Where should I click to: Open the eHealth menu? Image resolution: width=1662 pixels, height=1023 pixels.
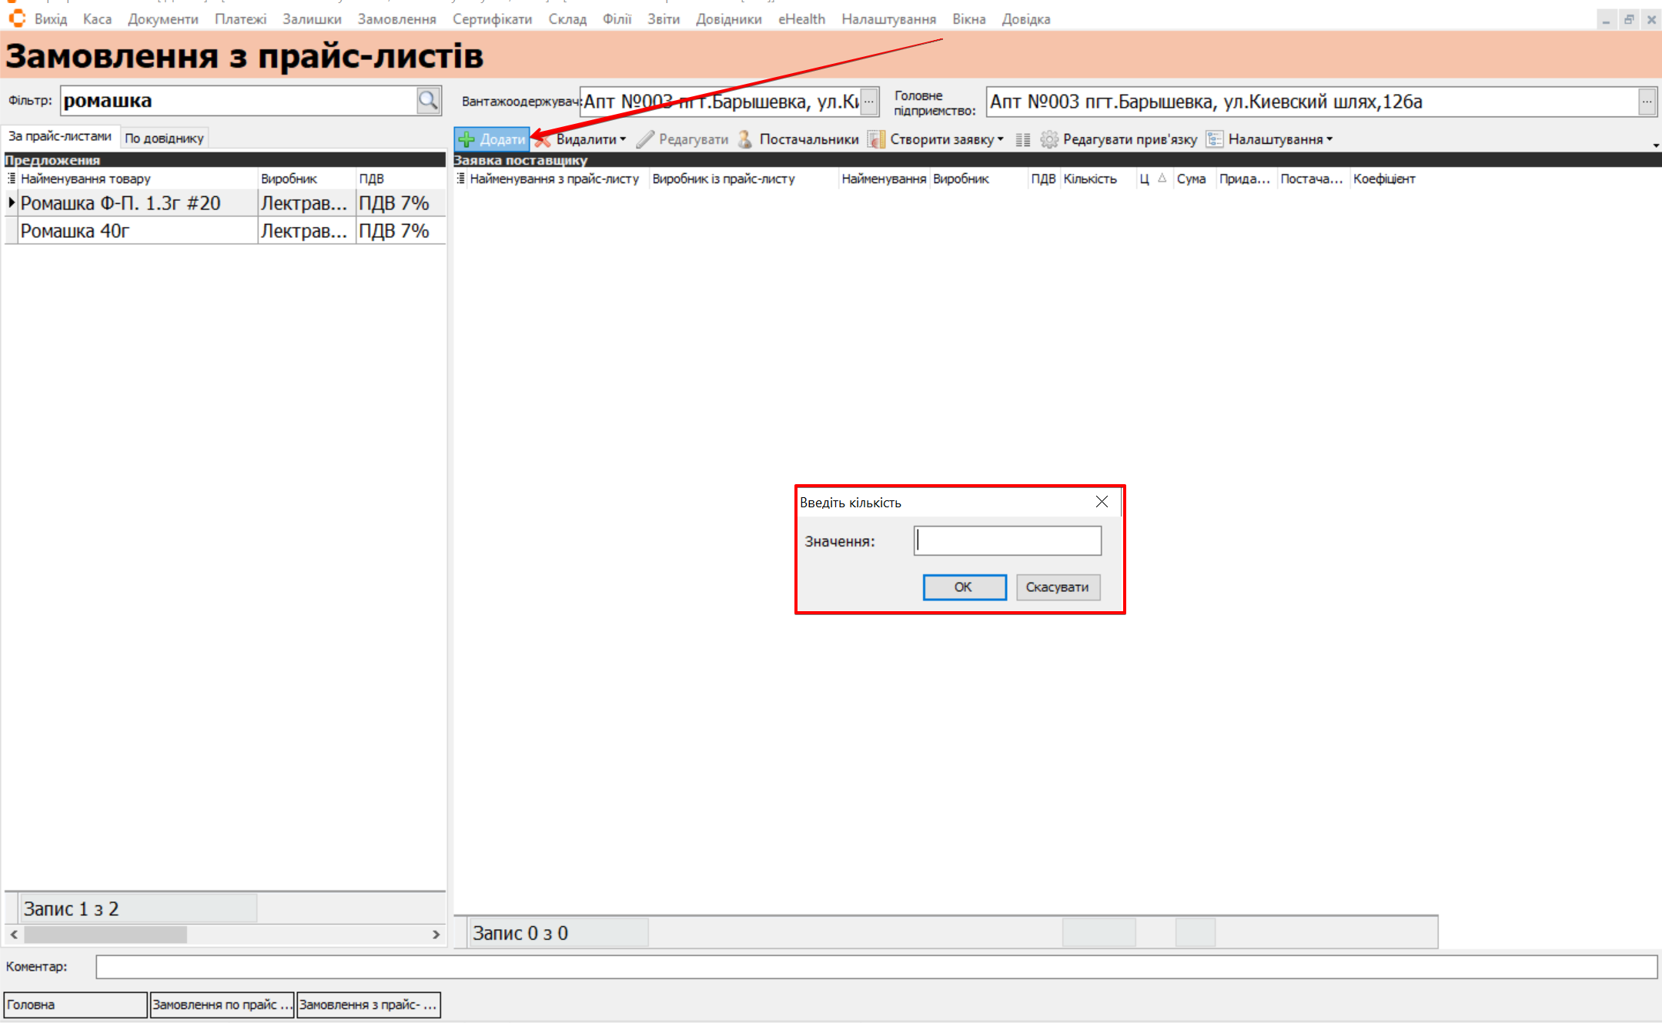[801, 19]
